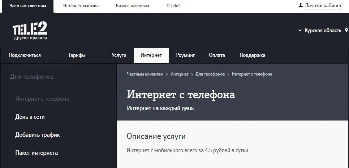Image resolution: width=349 pixels, height=168 pixels.
Task: Select the Частным клиентам top tab
Action: (x=28, y=6)
